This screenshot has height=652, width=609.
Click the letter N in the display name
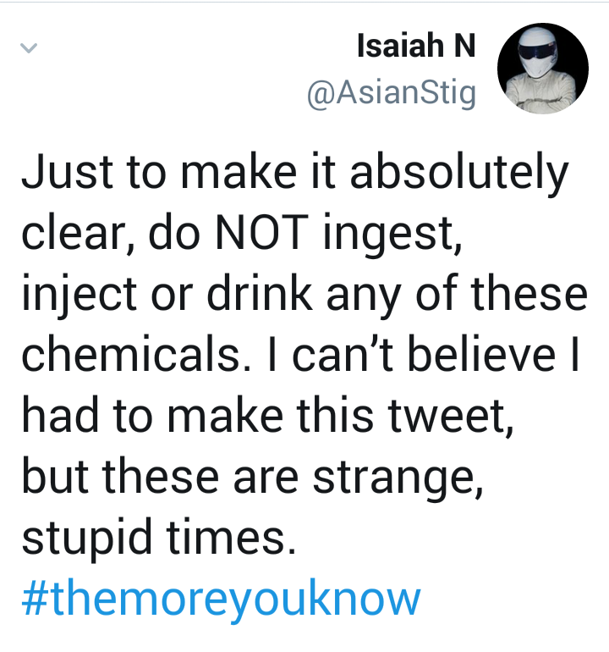click(x=464, y=46)
